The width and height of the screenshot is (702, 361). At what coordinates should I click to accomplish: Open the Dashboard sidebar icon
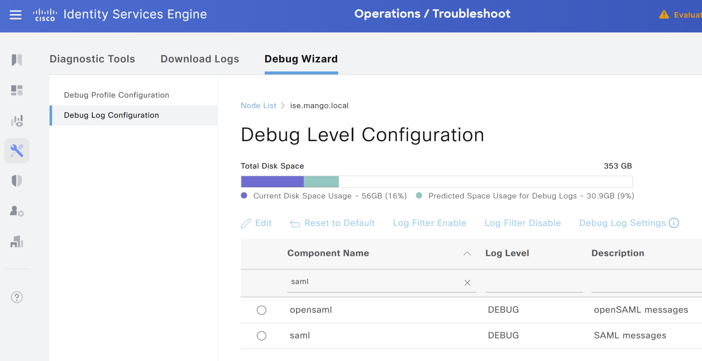[17, 90]
